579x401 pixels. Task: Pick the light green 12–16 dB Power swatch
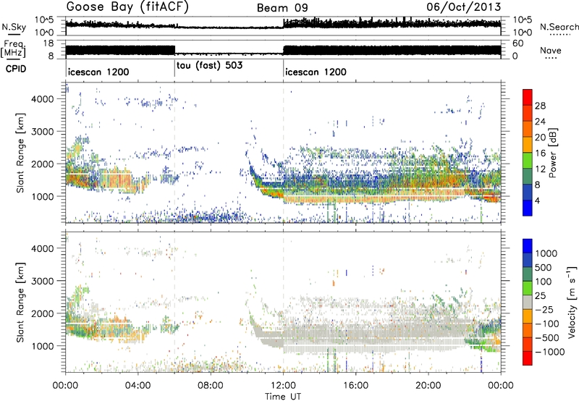(528, 160)
